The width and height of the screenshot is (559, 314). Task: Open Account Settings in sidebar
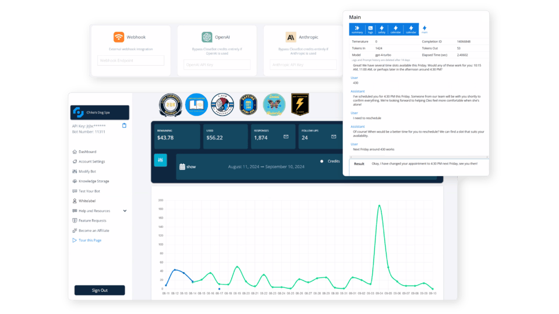click(91, 162)
